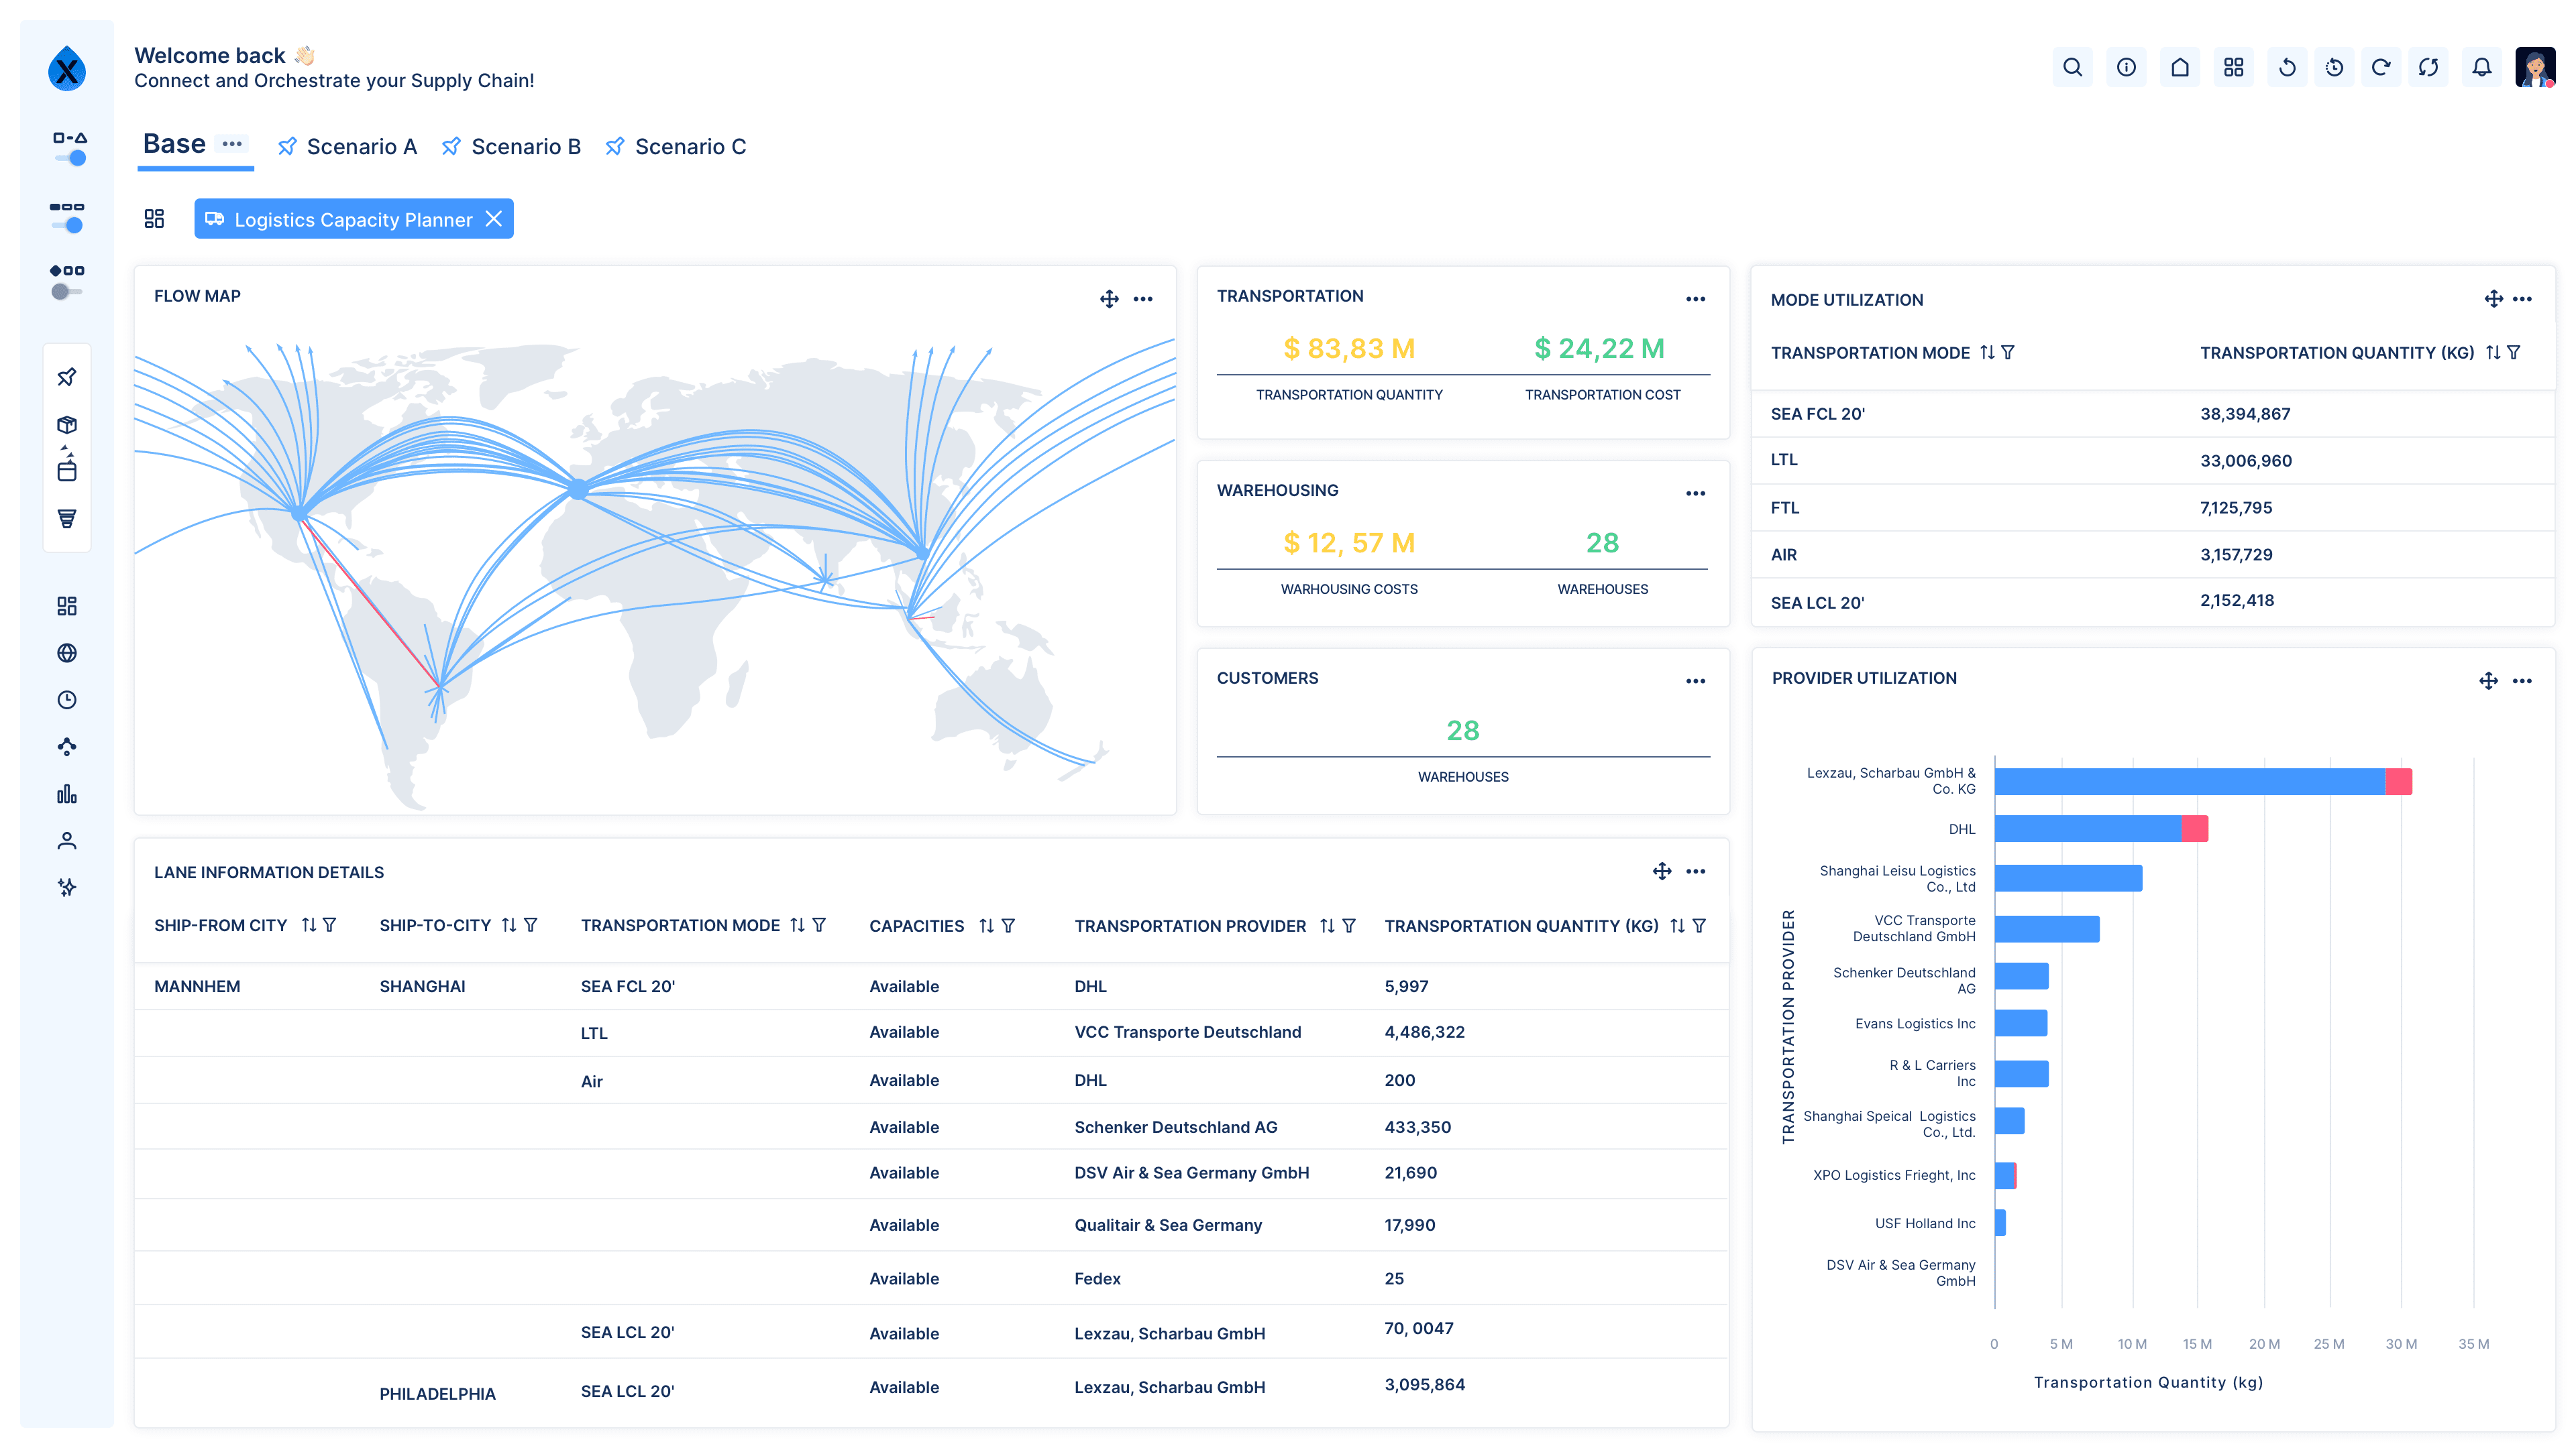
Task: Open the globe icon in sidebar
Action: 67,652
